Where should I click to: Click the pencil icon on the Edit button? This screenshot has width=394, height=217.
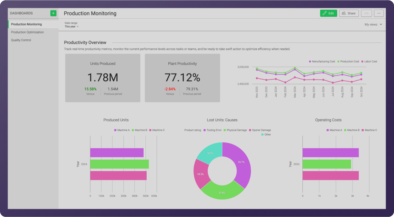(x=325, y=13)
